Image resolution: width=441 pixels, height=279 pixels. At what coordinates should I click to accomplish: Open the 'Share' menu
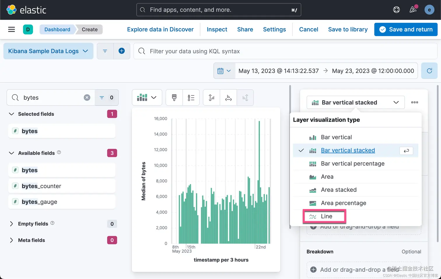(x=245, y=29)
